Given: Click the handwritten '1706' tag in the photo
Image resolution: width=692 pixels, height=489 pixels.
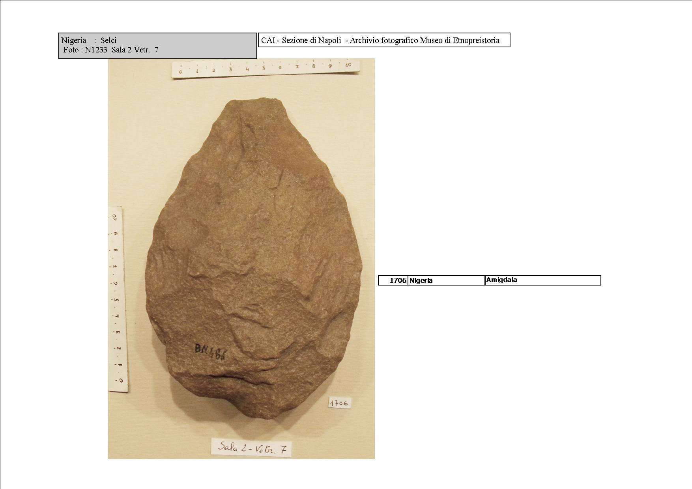Looking at the screenshot, I should click(339, 403).
